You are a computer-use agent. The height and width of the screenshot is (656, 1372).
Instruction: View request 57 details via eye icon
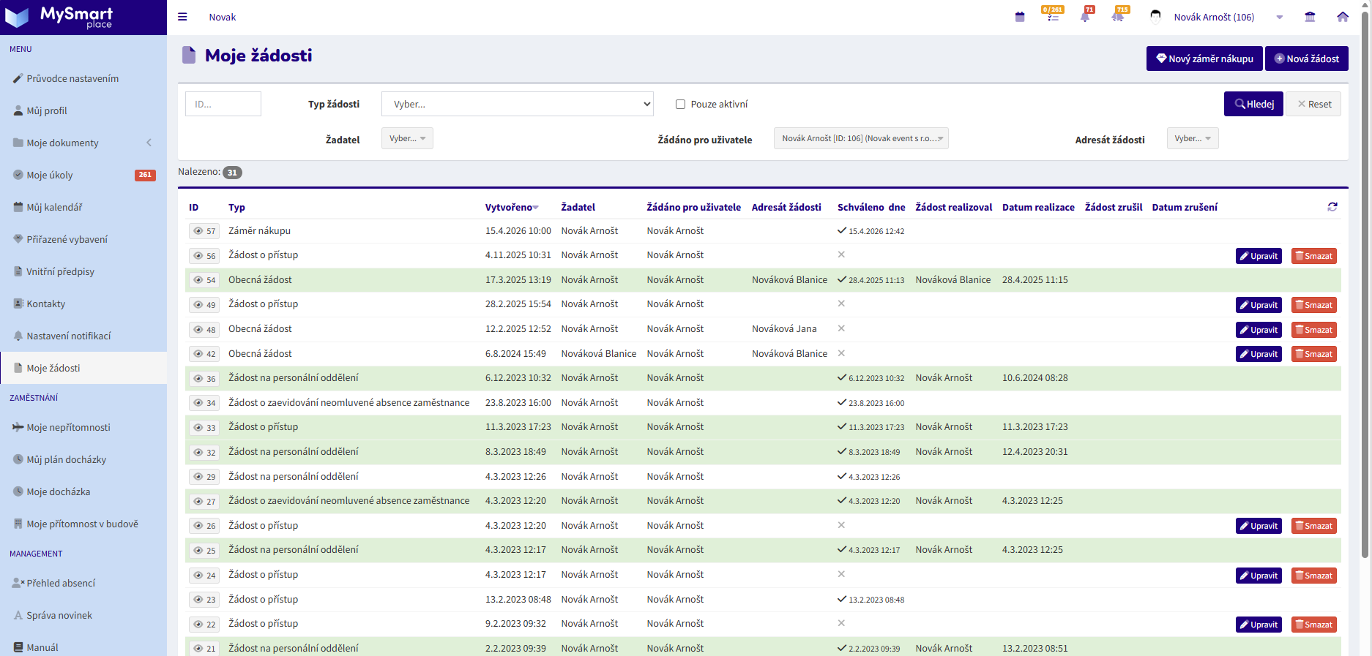pyautogui.click(x=198, y=231)
